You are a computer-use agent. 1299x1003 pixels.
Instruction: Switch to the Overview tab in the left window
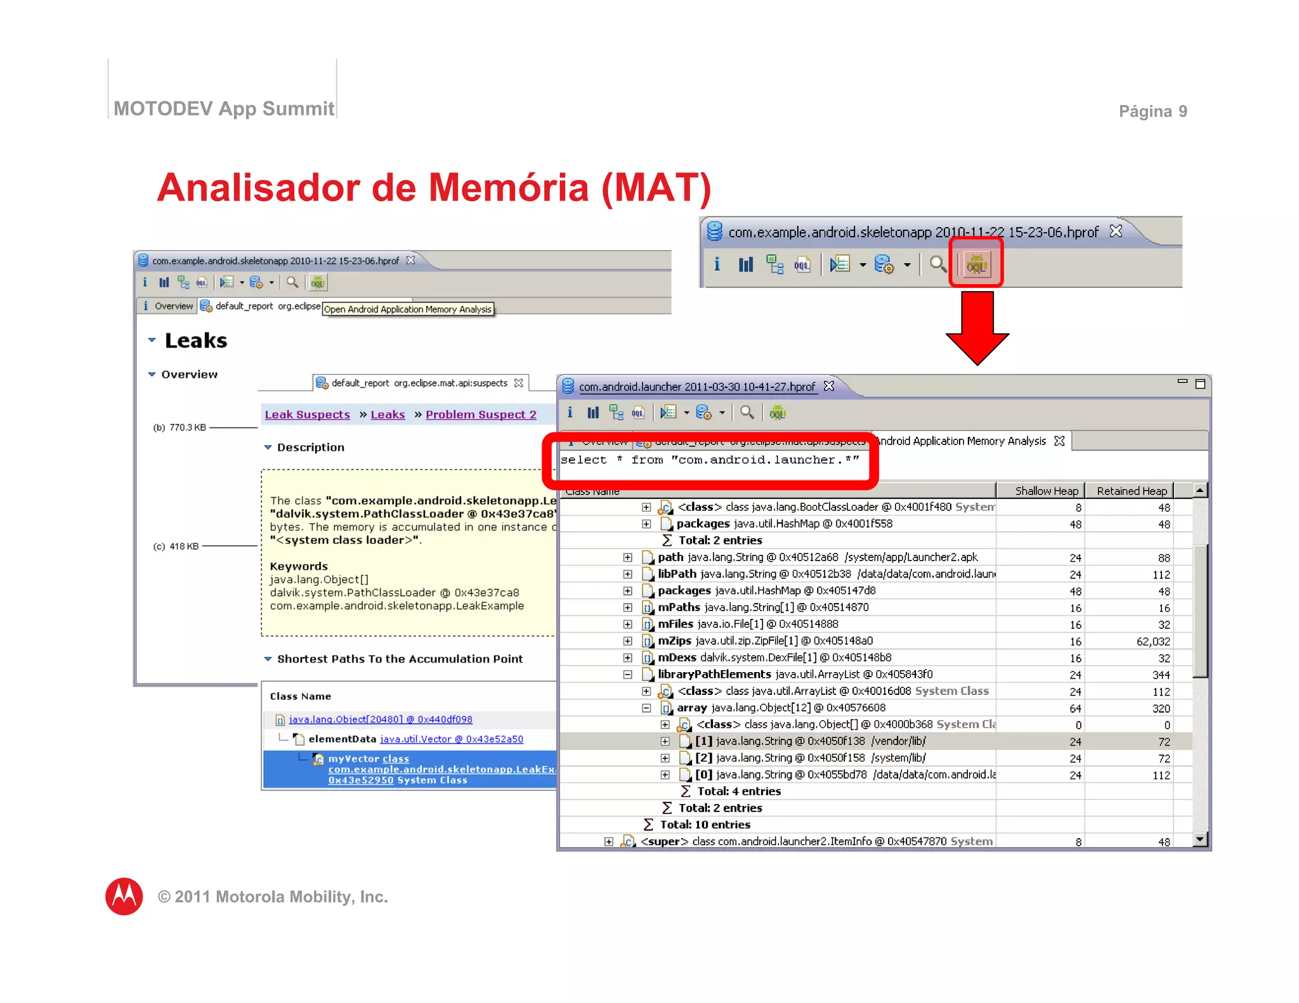pyautogui.click(x=168, y=306)
